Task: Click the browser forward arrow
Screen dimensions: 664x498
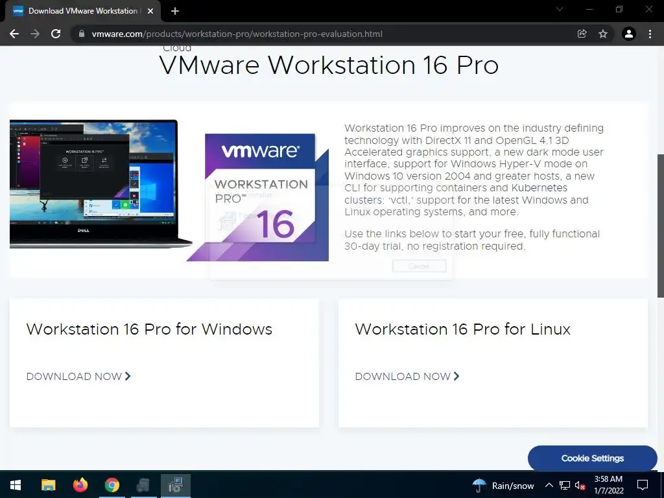Action: pyautogui.click(x=35, y=34)
